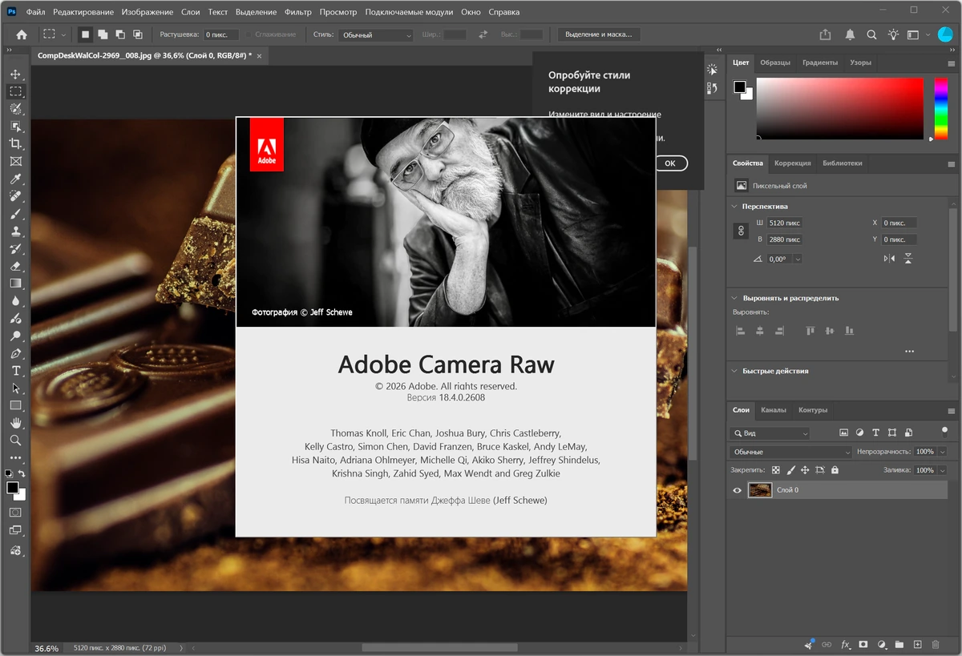Viewport: 962px width, 656px height.
Task: Open the Стиль dropdown set to Обычный
Action: point(375,35)
